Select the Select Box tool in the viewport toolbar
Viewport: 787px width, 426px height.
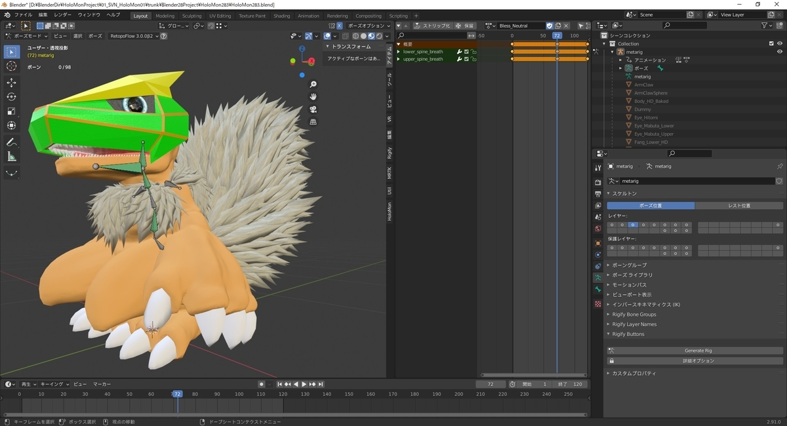click(x=12, y=52)
